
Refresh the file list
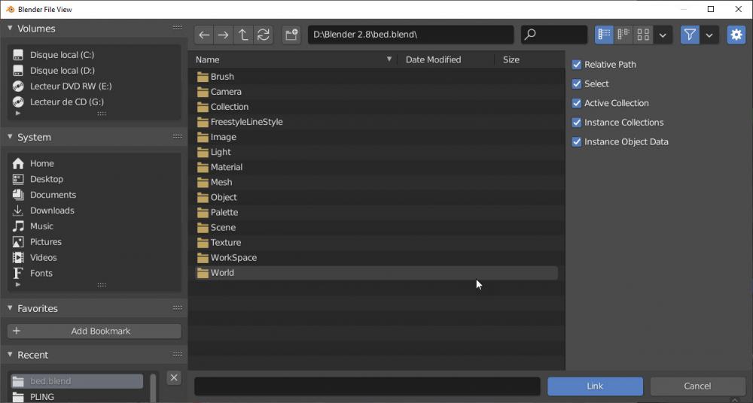click(x=263, y=35)
